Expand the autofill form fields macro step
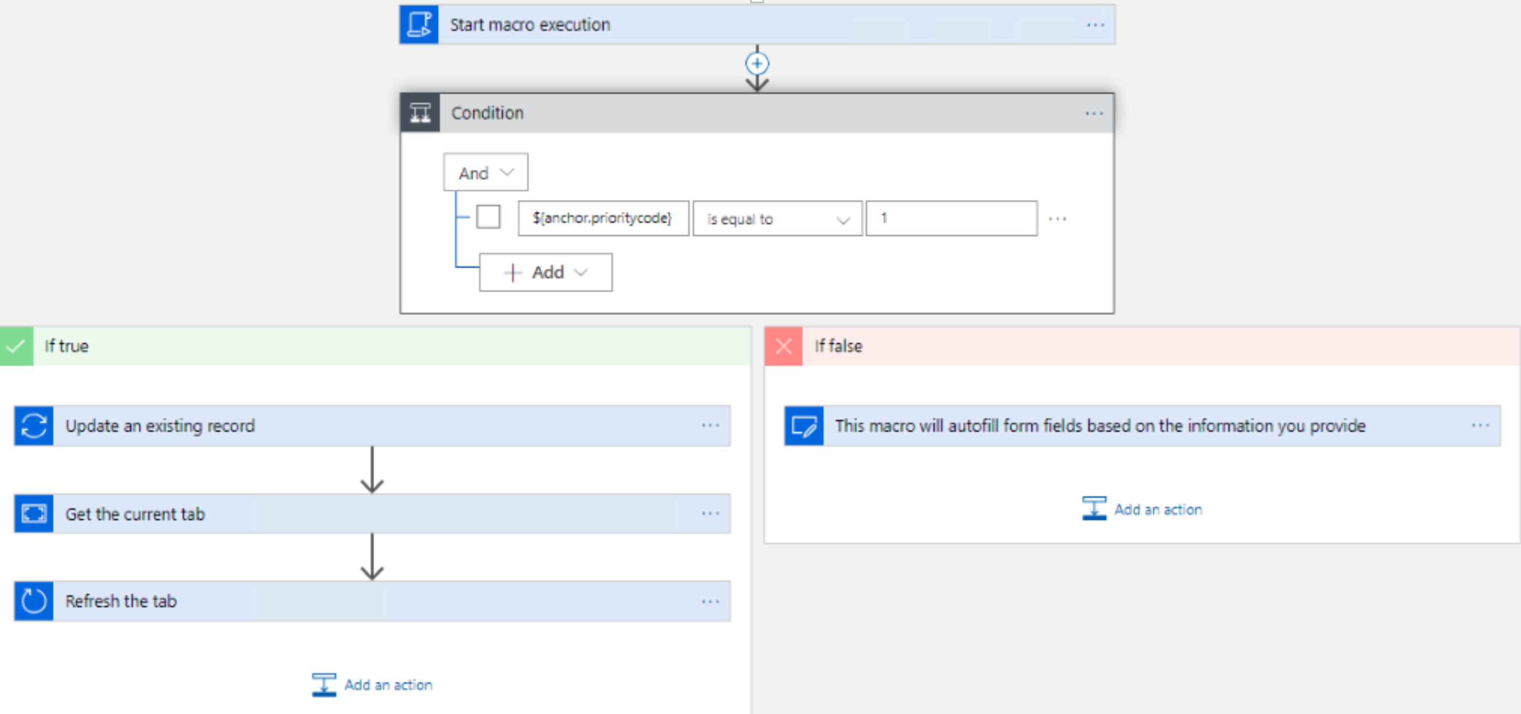Image resolution: width=1521 pixels, height=714 pixels. [x=1142, y=425]
